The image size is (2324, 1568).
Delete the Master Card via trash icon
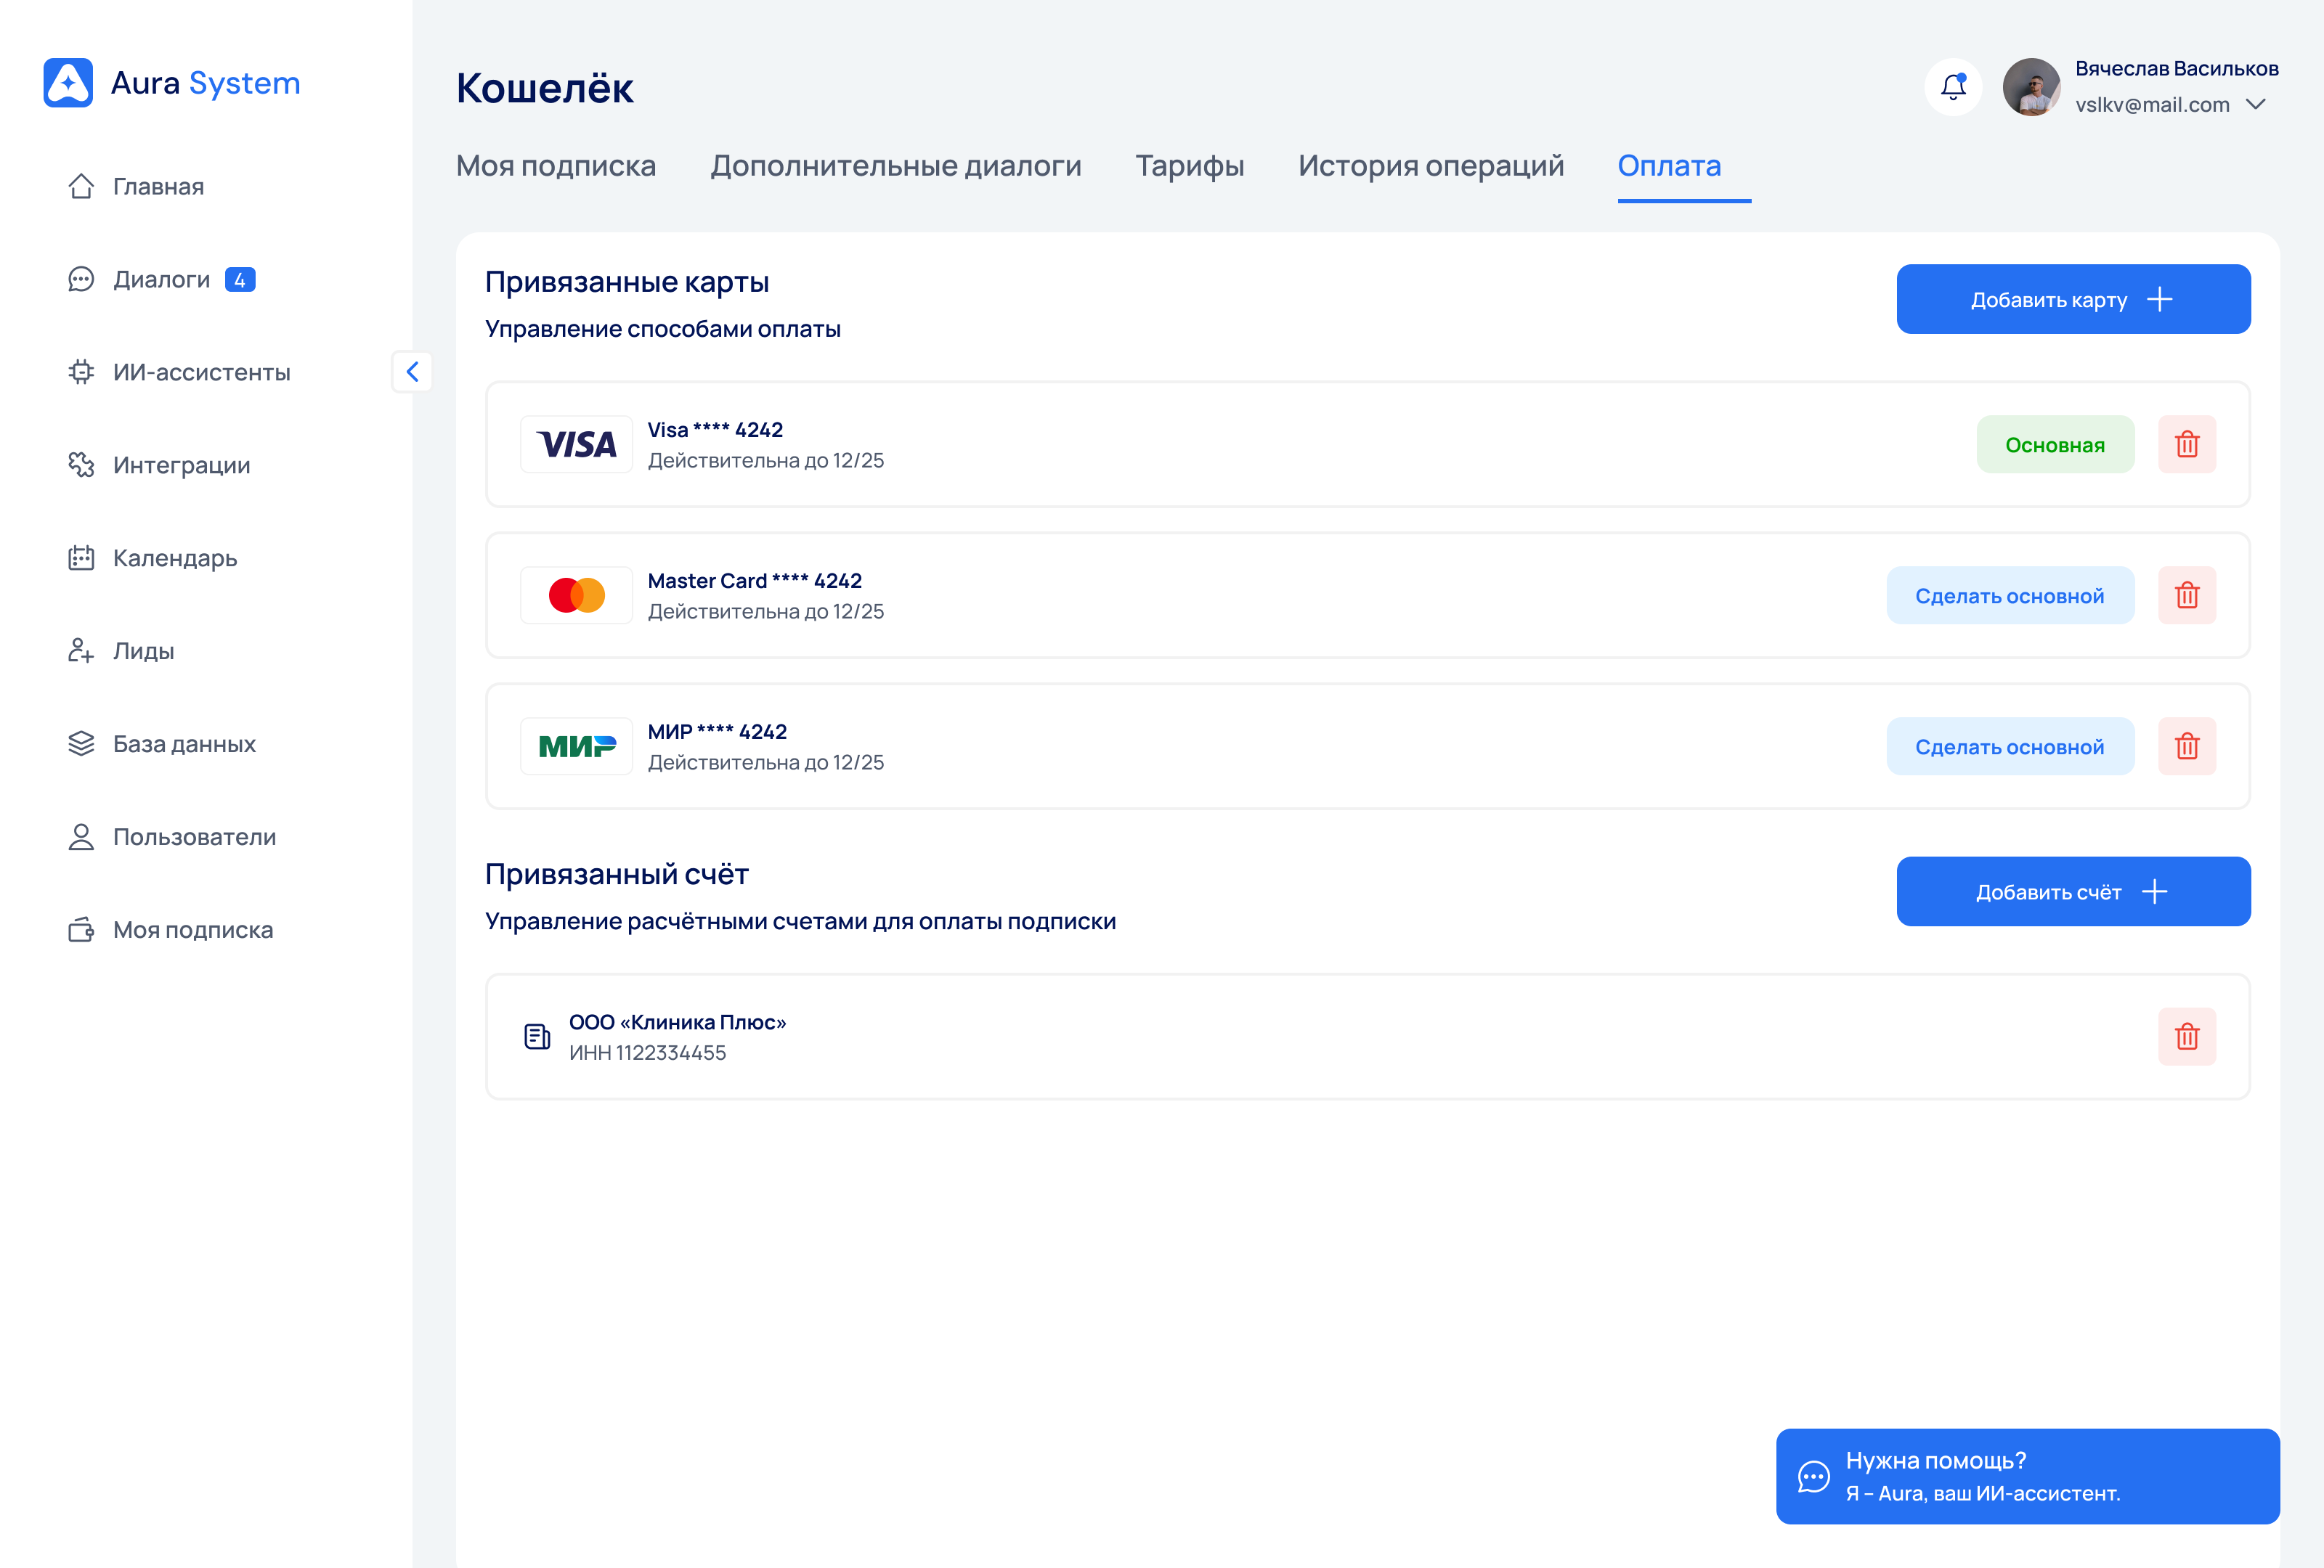point(2186,595)
